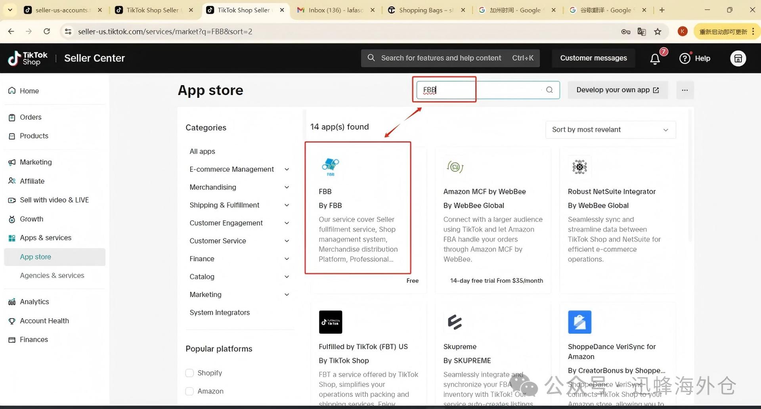Check the Shopify platform checkbox
This screenshot has height=409, width=761.
point(189,373)
